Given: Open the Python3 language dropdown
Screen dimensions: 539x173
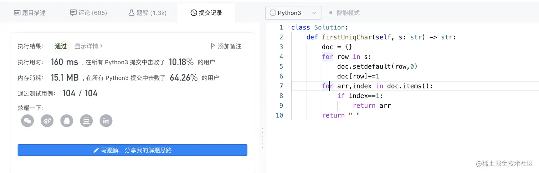Looking at the screenshot, I should pos(293,13).
